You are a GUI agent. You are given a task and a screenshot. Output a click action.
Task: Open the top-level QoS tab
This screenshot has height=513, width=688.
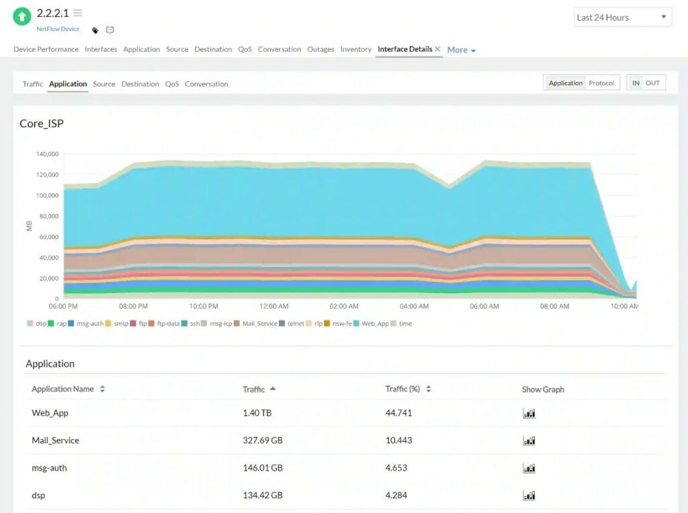tap(245, 49)
